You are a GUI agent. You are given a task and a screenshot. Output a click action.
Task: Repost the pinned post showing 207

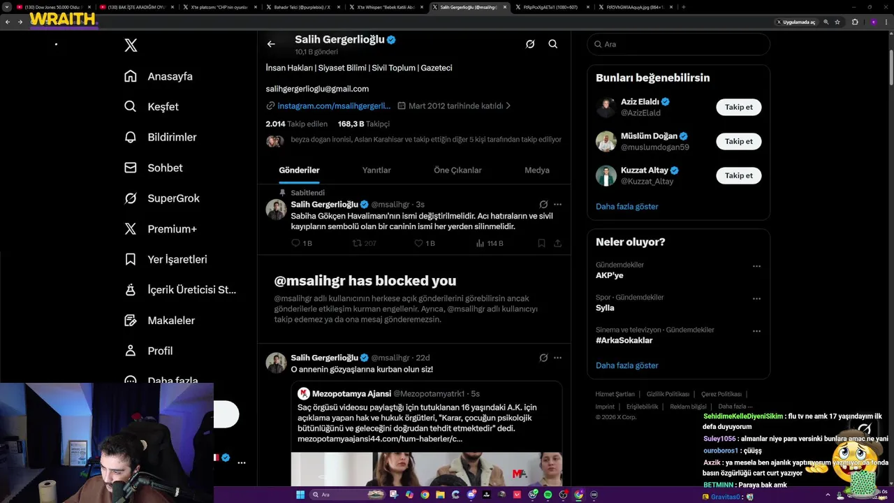364,243
